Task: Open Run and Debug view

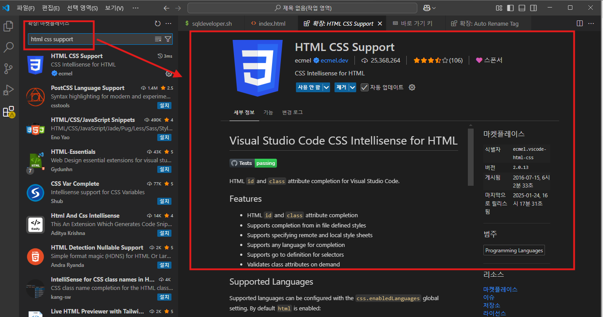Action: point(8,90)
